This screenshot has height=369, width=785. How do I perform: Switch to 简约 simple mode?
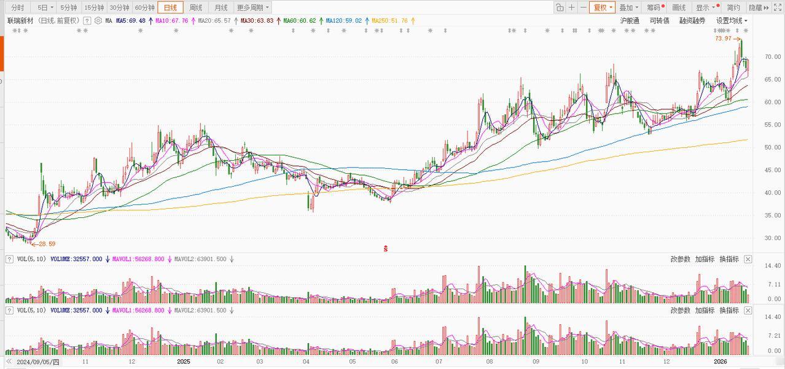[x=733, y=7]
